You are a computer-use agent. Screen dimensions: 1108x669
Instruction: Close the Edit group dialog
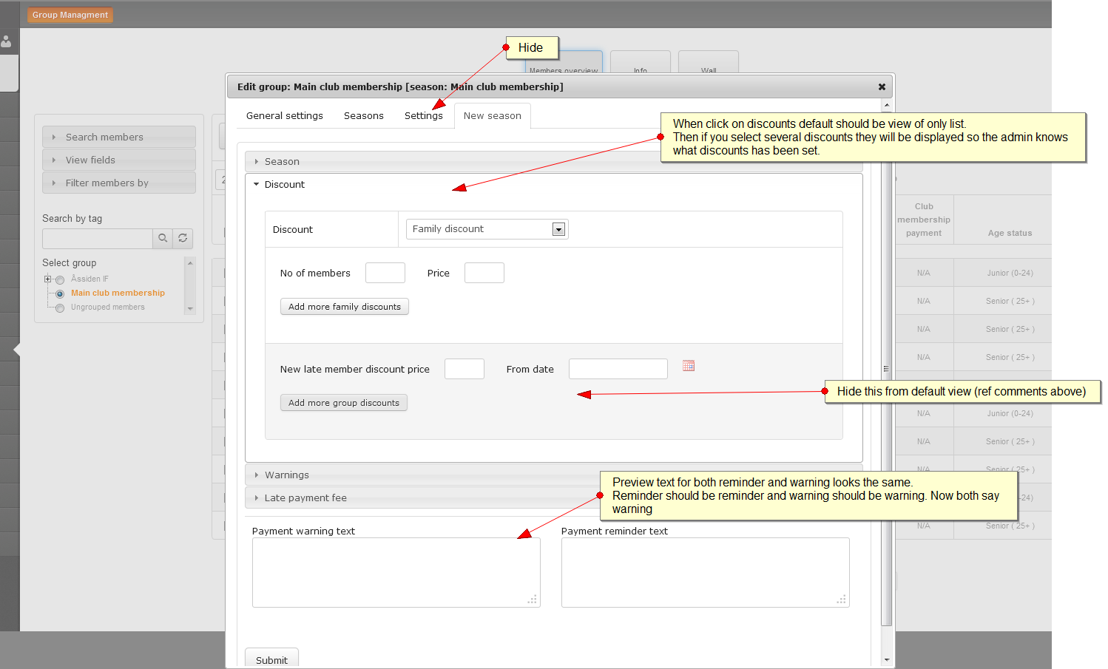click(x=882, y=86)
